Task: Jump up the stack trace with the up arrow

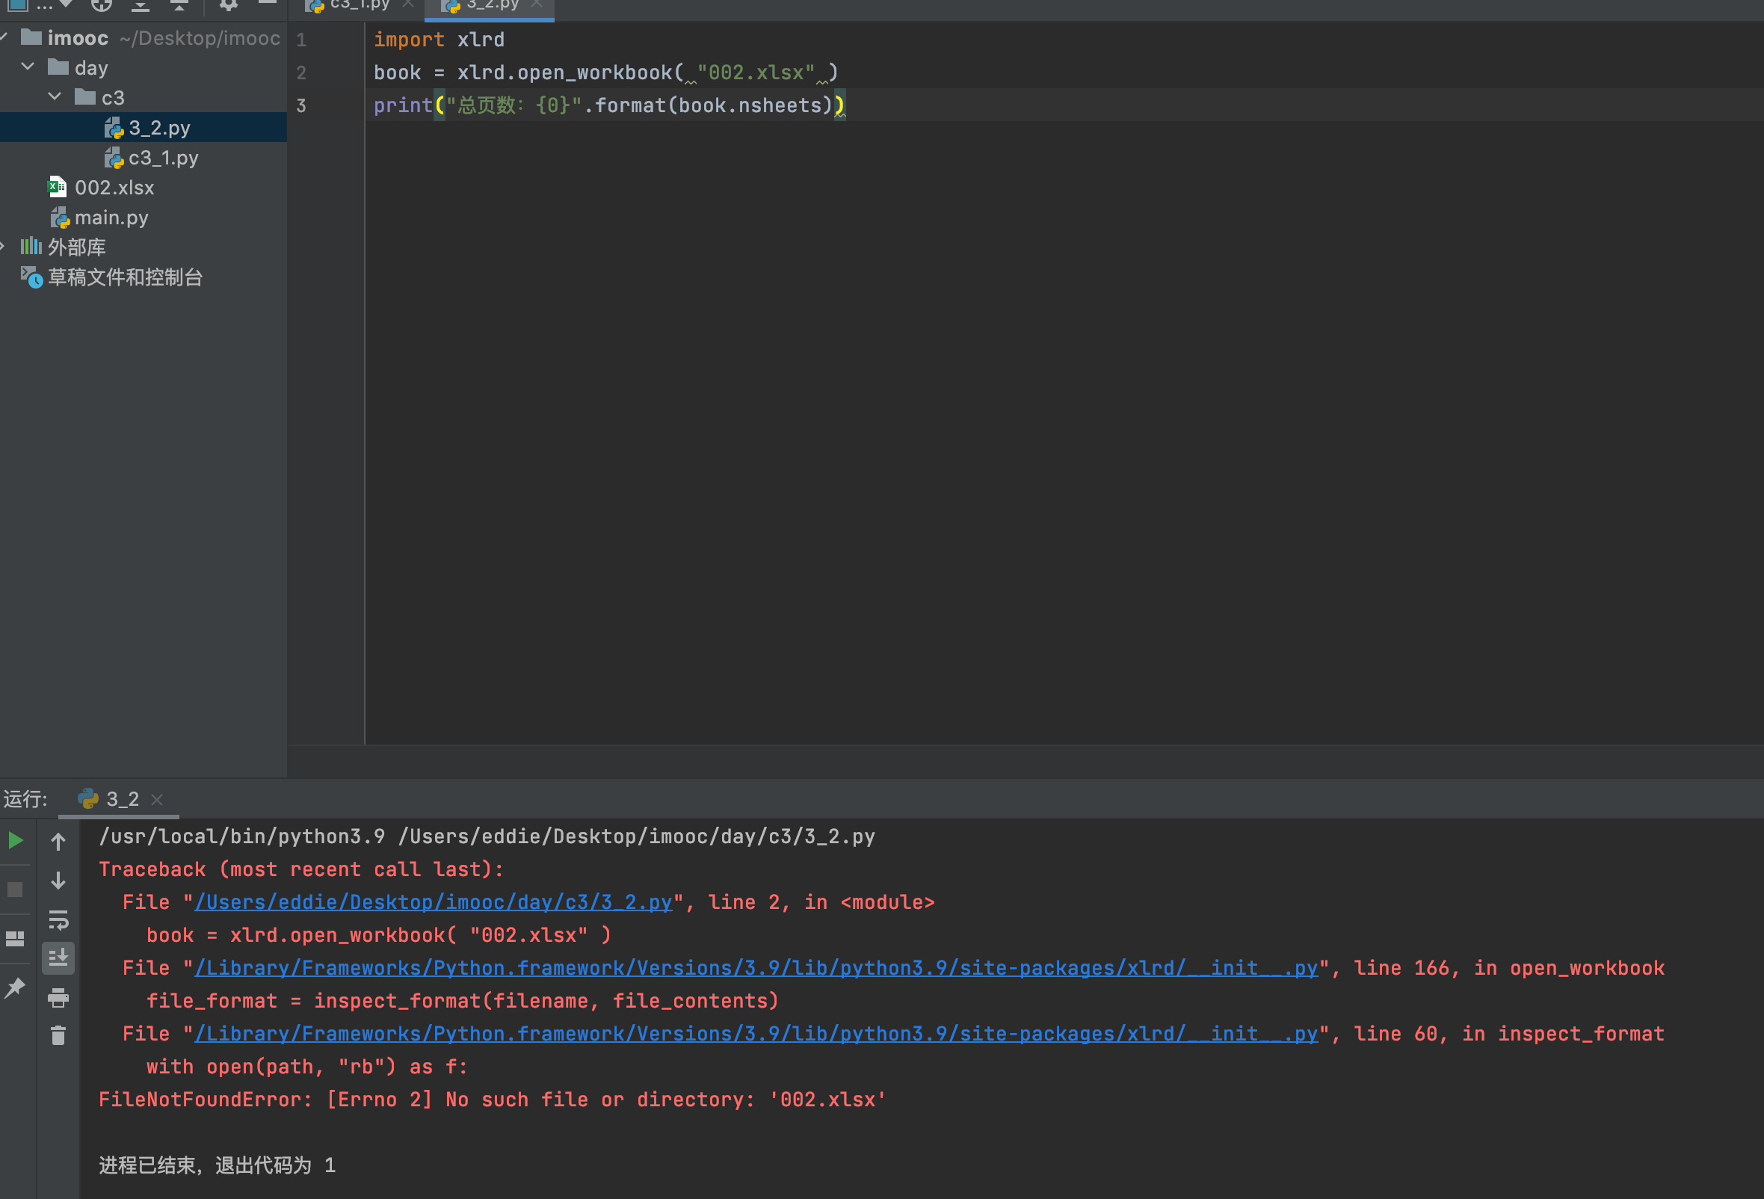Action: (x=58, y=841)
